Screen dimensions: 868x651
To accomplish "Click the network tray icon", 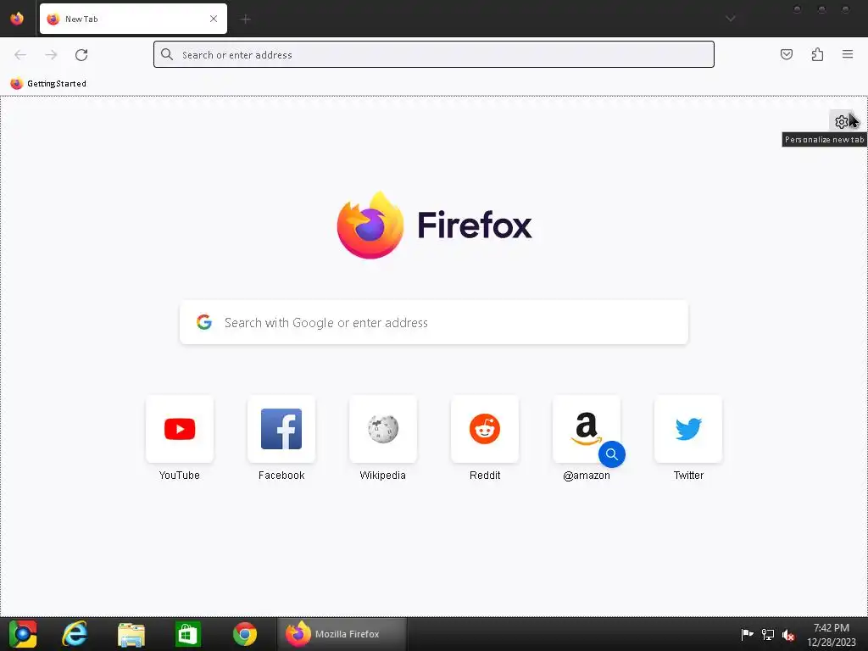I will 768,634.
